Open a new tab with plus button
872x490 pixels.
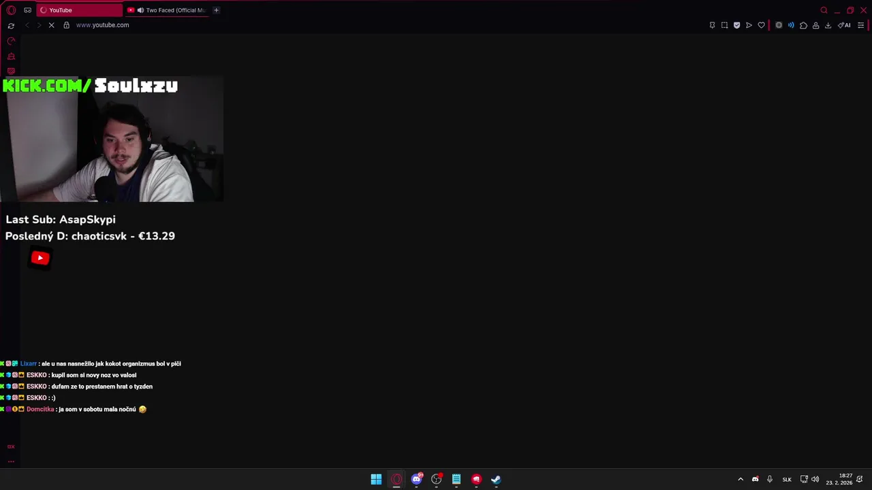point(216,10)
